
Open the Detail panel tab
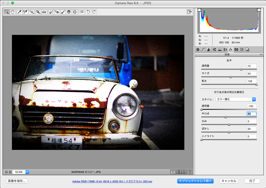209,50
